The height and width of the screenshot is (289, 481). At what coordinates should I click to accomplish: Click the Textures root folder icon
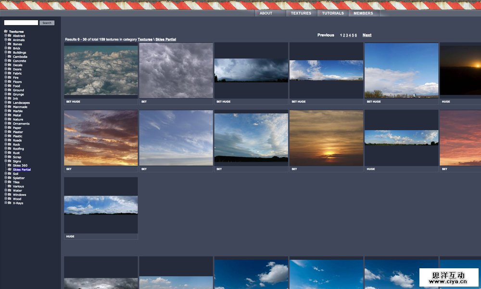coord(6,32)
